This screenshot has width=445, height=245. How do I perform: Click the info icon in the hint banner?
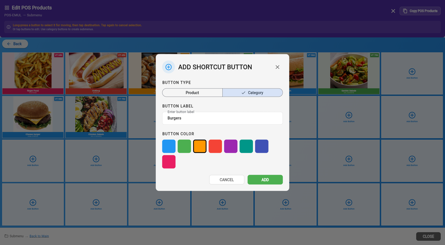[x=9, y=27]
